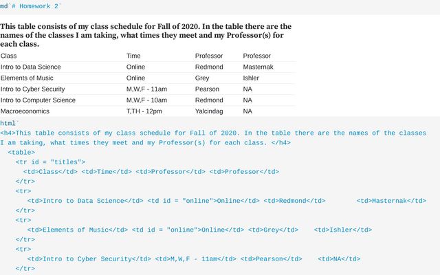Select the T,TH - 12pm time cell
The width and height of the screenshot is (440, 275).
144,111
